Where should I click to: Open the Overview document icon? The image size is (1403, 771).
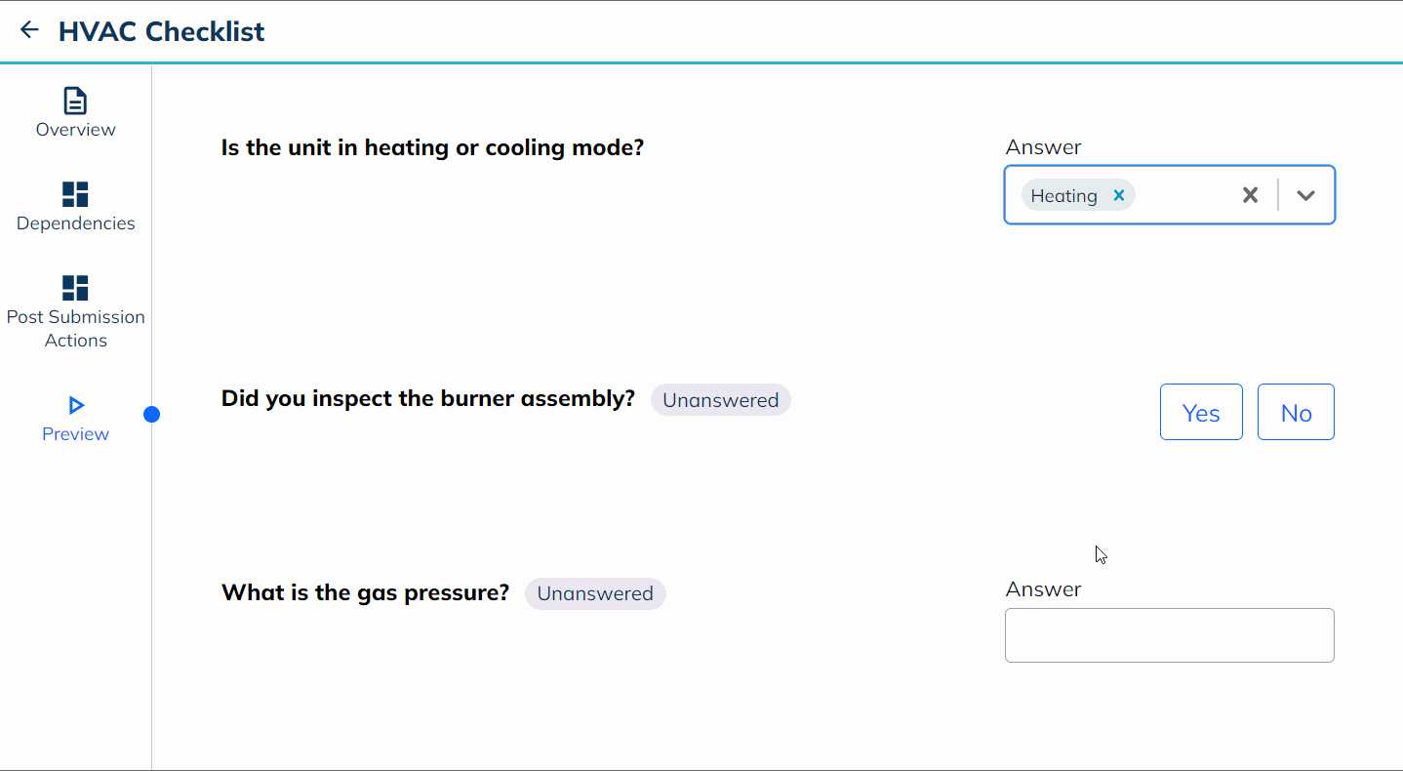pyautogui.click(x=75, y=101)
